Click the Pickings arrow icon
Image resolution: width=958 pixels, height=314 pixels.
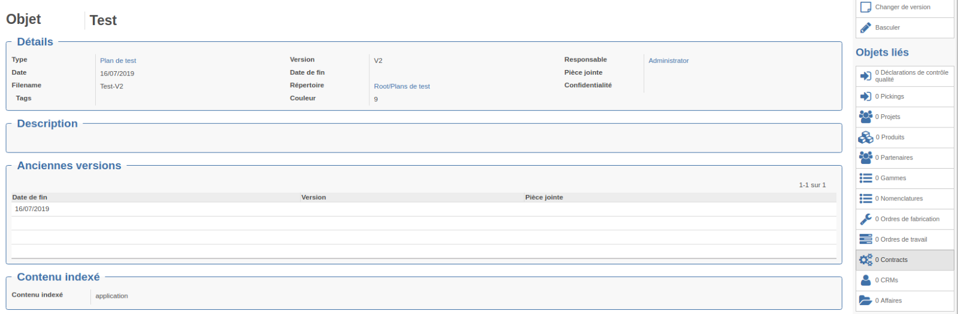(x=866, y=96)
